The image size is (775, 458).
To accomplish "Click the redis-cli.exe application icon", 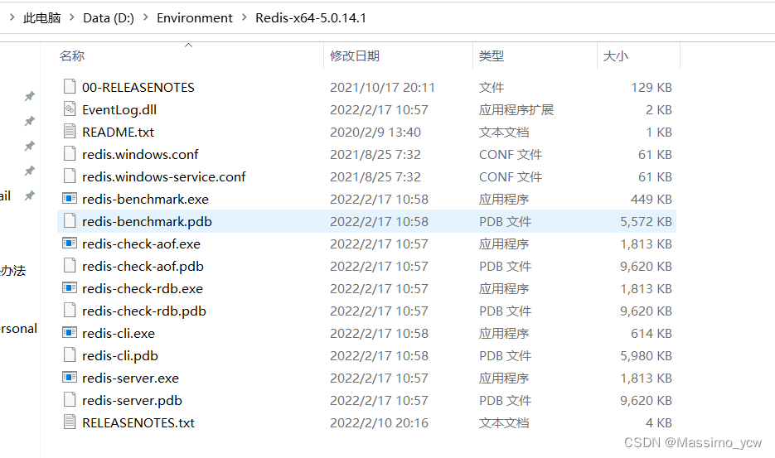I will click(70, 333).
